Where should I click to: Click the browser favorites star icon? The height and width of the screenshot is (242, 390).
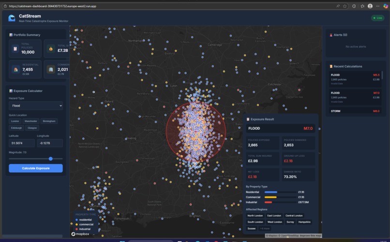tap(345, 6)
